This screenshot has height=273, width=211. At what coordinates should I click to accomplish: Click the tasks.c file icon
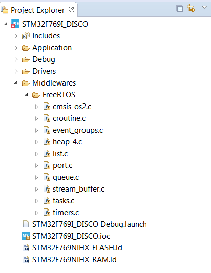tap(47, 201)
